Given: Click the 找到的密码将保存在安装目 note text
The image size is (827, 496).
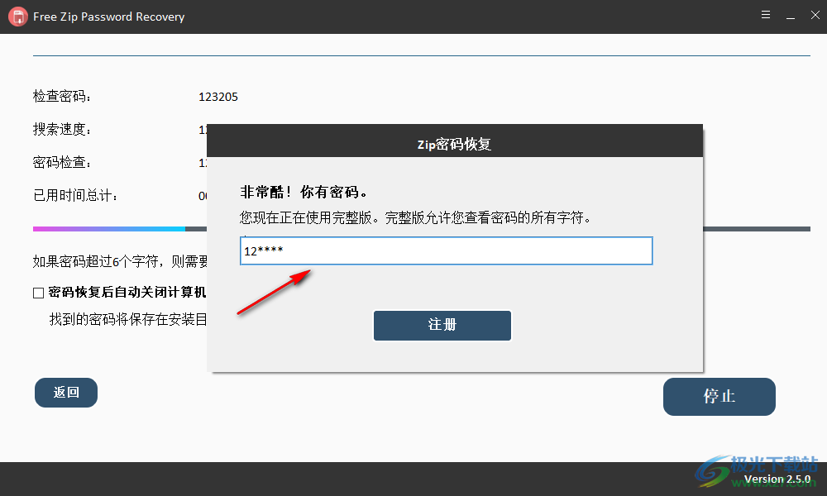Looking at the screenshot, I should coord(127,319).
